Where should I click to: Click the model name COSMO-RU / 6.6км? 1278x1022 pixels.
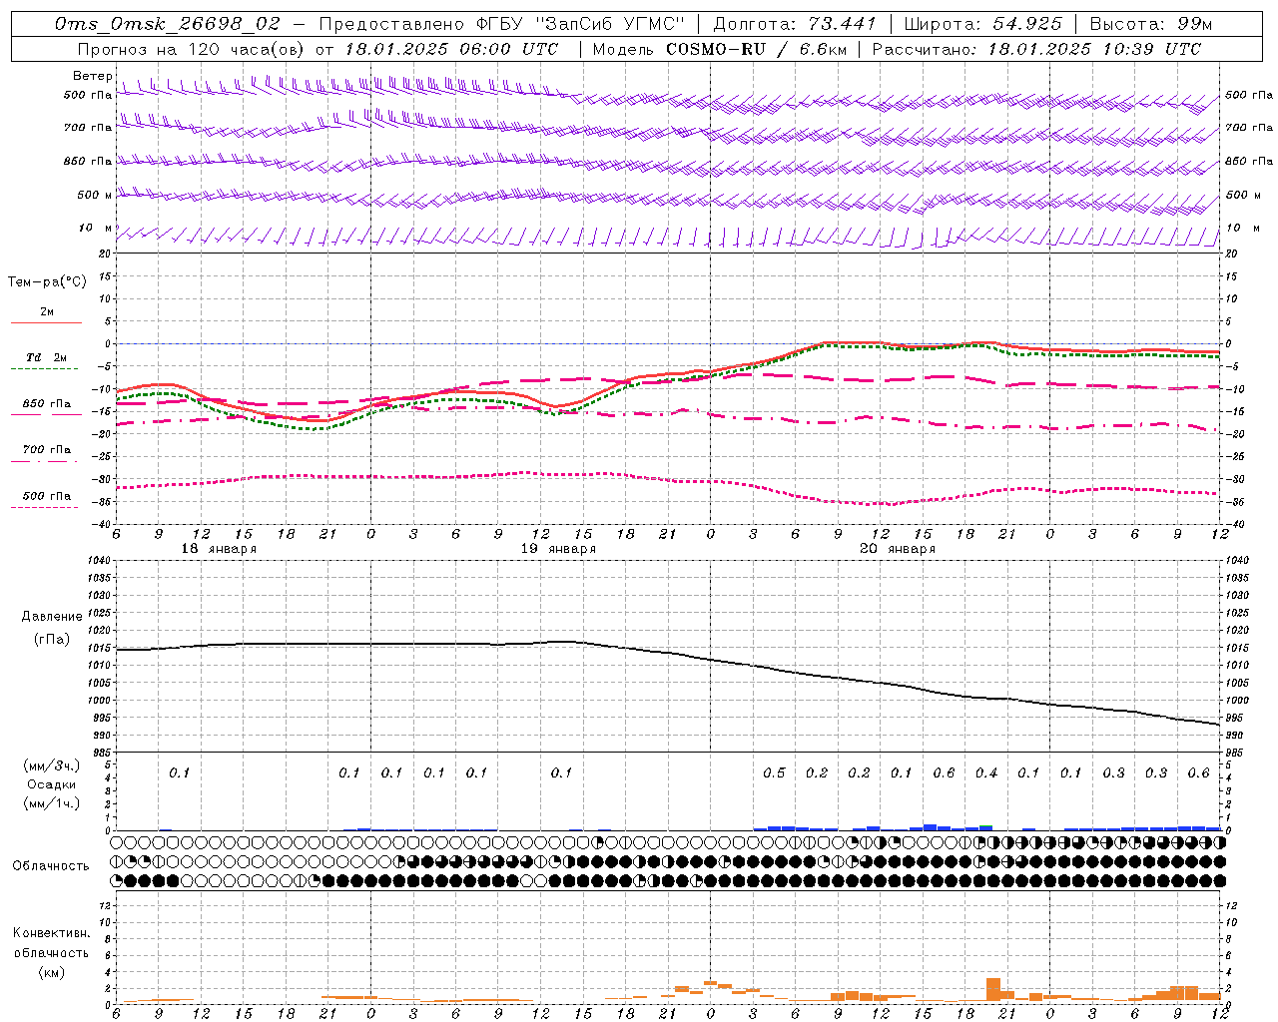click(755, 49)
